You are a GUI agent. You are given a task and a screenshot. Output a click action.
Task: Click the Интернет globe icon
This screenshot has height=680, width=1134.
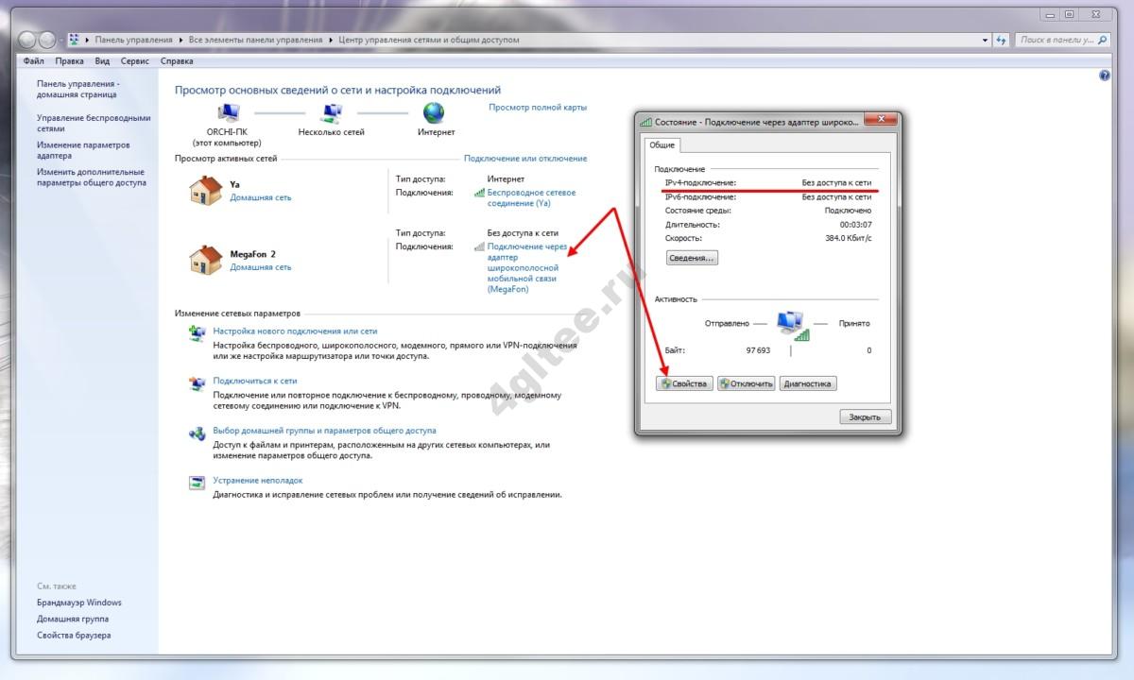[x=435, y=113]
